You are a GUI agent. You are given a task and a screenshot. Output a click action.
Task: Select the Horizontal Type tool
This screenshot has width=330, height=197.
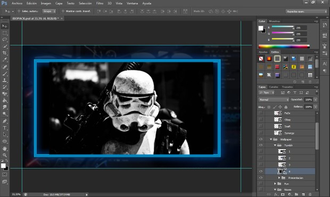click(x=4, y=128)
